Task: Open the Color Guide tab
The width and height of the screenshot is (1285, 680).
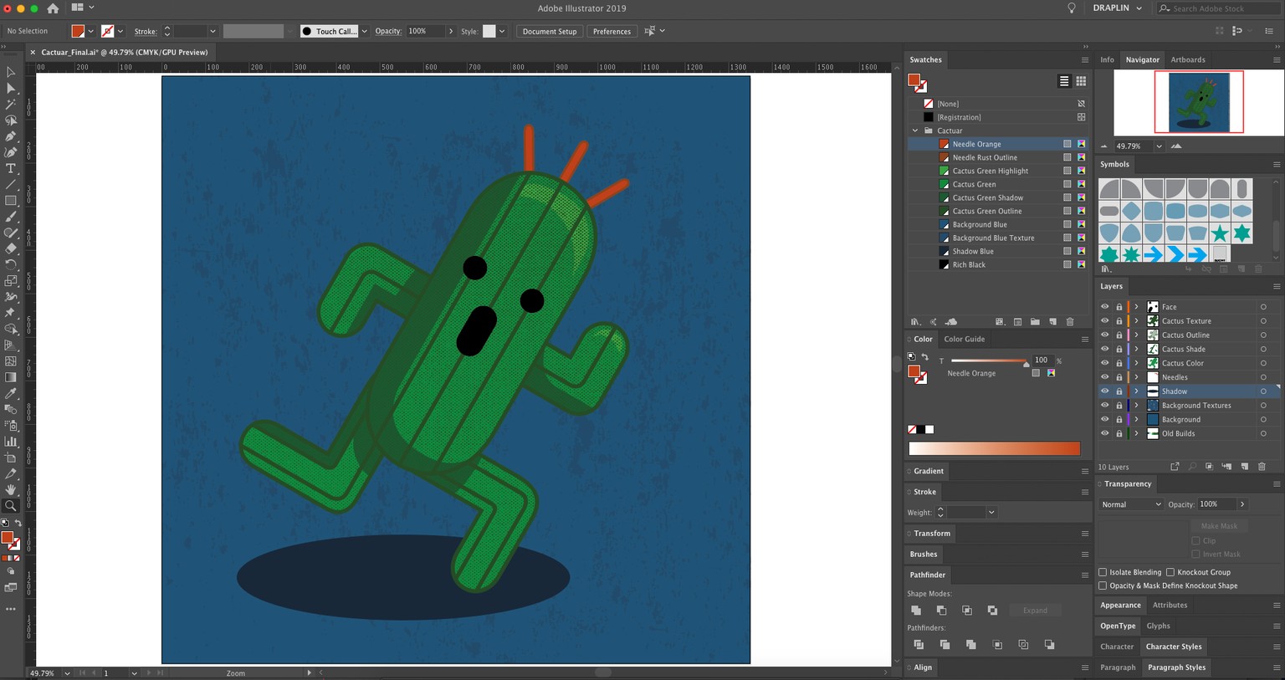Action: pyautogui.click(x=965, y=339)
